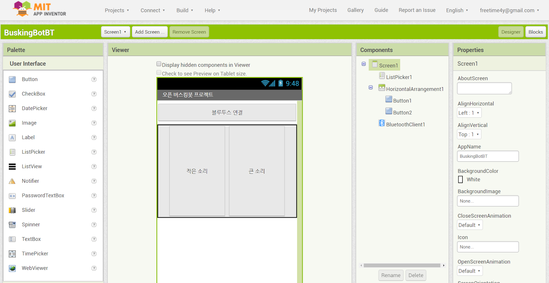
Task: Select the Spinner palette icon
Action: pyautogui.click(x=12, y=225)
